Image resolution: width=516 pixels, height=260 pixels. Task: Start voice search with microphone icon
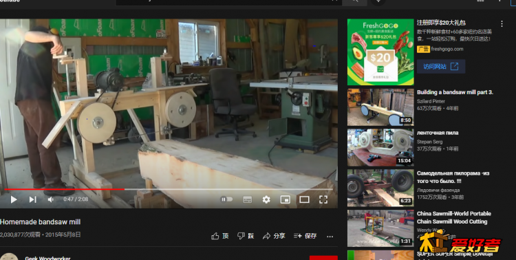coord(378,2)
